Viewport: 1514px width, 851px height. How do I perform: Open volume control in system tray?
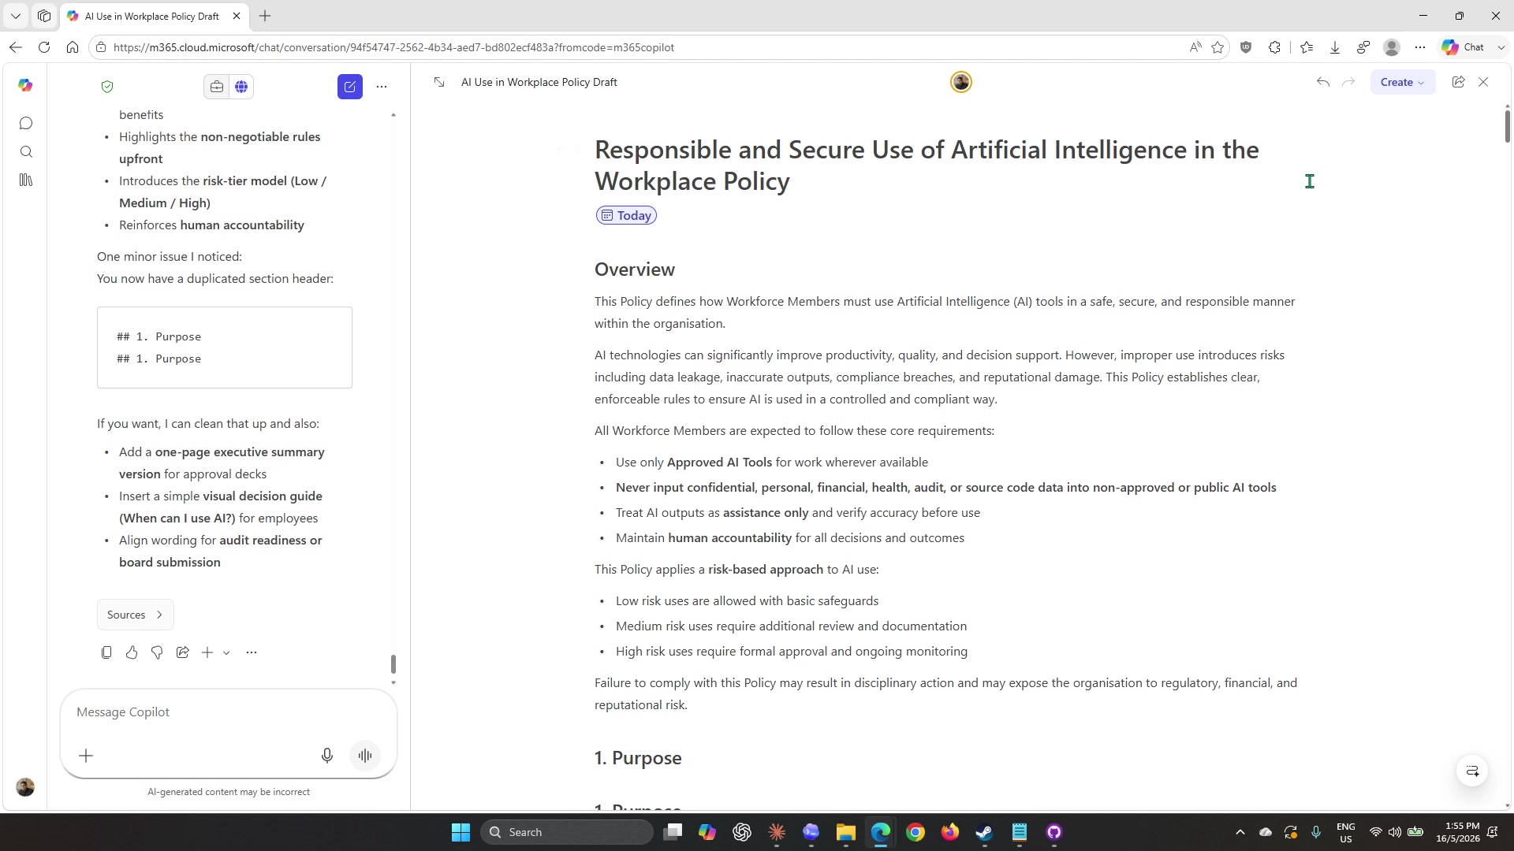coord(1394,832)
